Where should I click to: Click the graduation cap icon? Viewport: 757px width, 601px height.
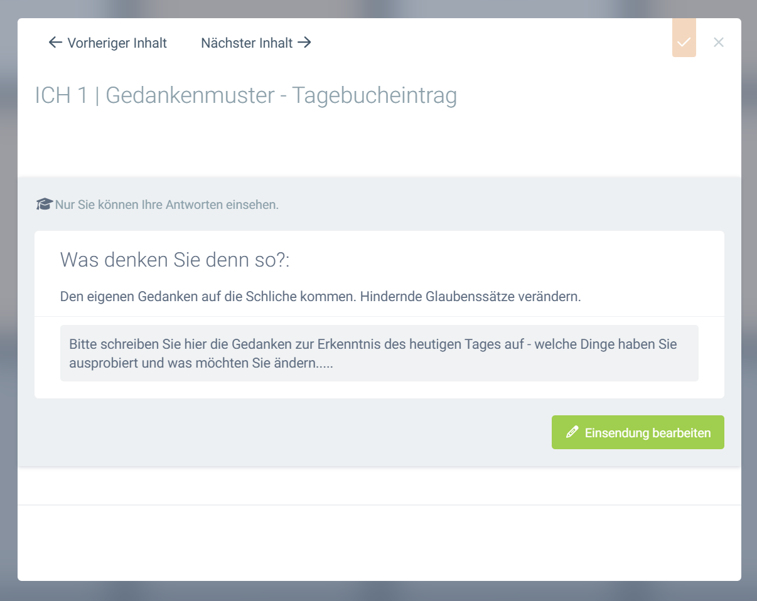pos(44,205)
